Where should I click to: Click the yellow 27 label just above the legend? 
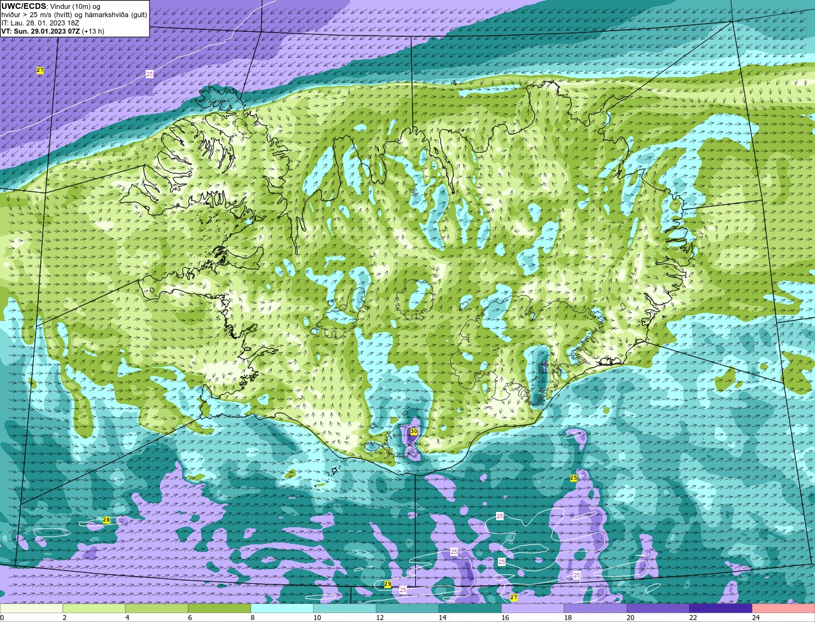514,598
